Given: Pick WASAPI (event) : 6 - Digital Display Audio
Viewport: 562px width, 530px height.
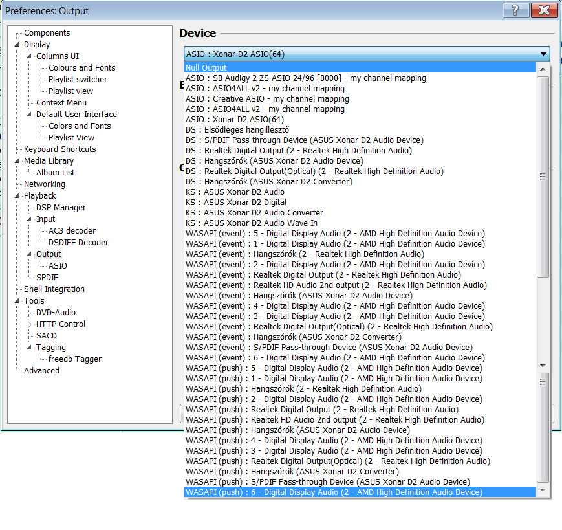Looking at the screenshot, I should [x=360, y=358].
